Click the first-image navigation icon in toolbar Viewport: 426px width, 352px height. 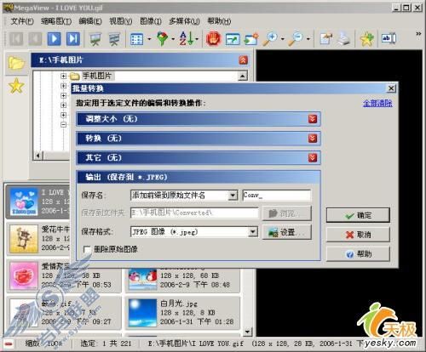[x=16, y=39]
